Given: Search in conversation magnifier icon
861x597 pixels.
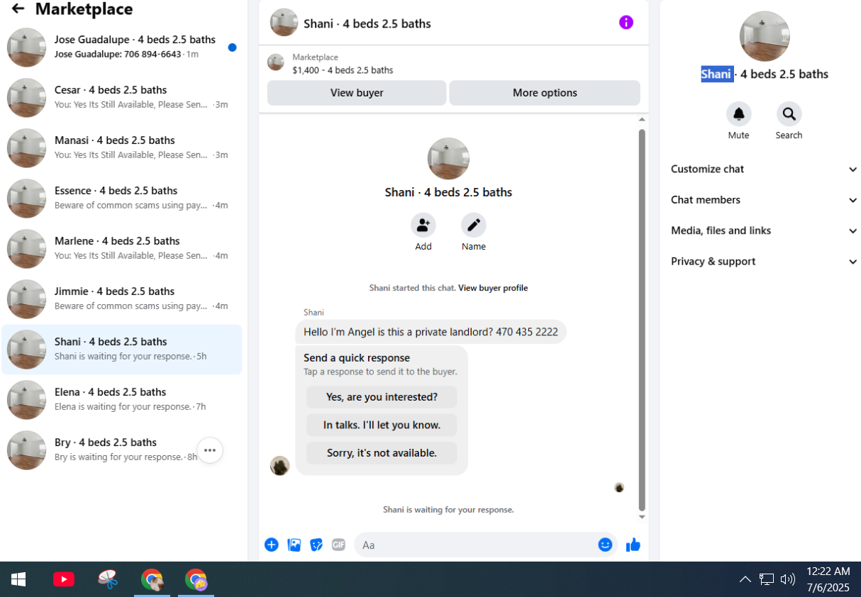Looking at the screenshot, I should 789,114.
